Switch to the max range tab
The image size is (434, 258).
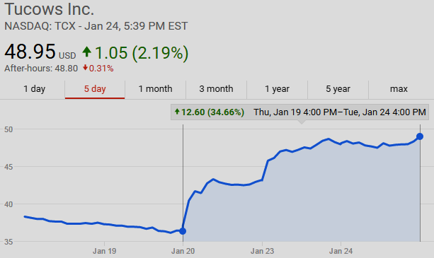pos(399,89)
